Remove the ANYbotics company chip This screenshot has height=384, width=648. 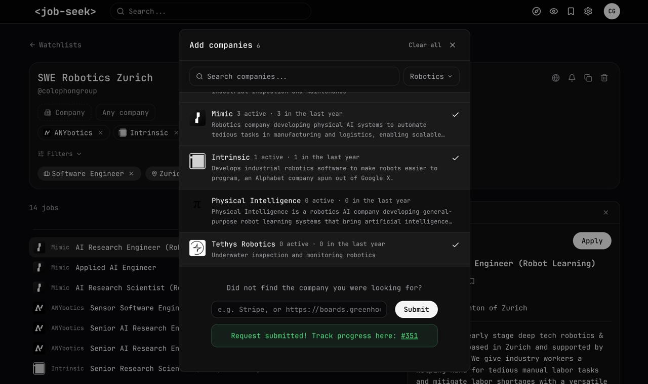[101, 133]
